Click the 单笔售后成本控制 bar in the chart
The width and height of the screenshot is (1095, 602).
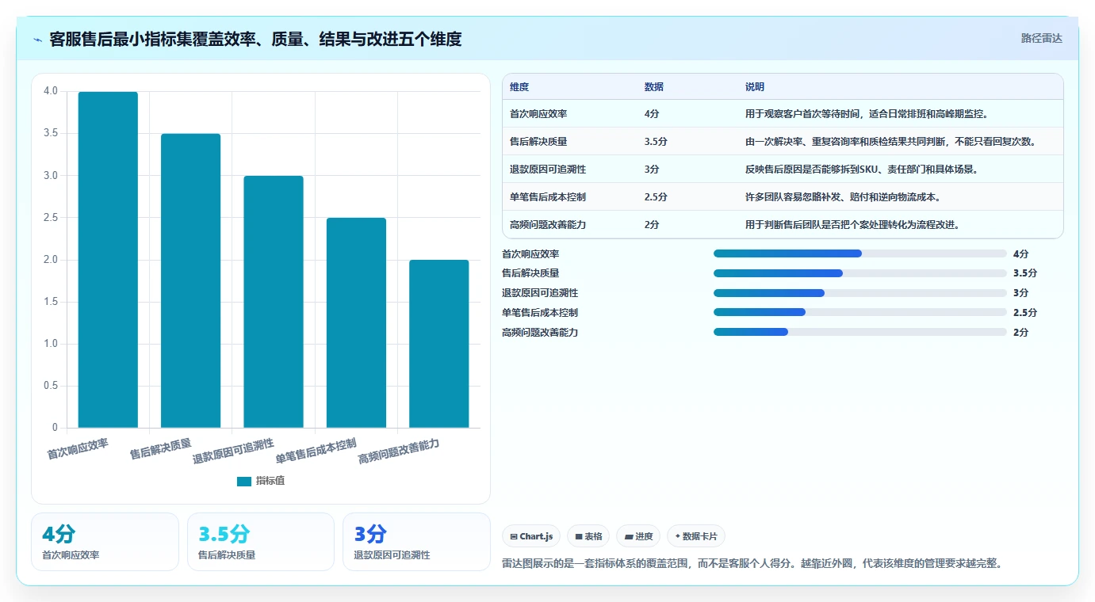coord(356,322)
